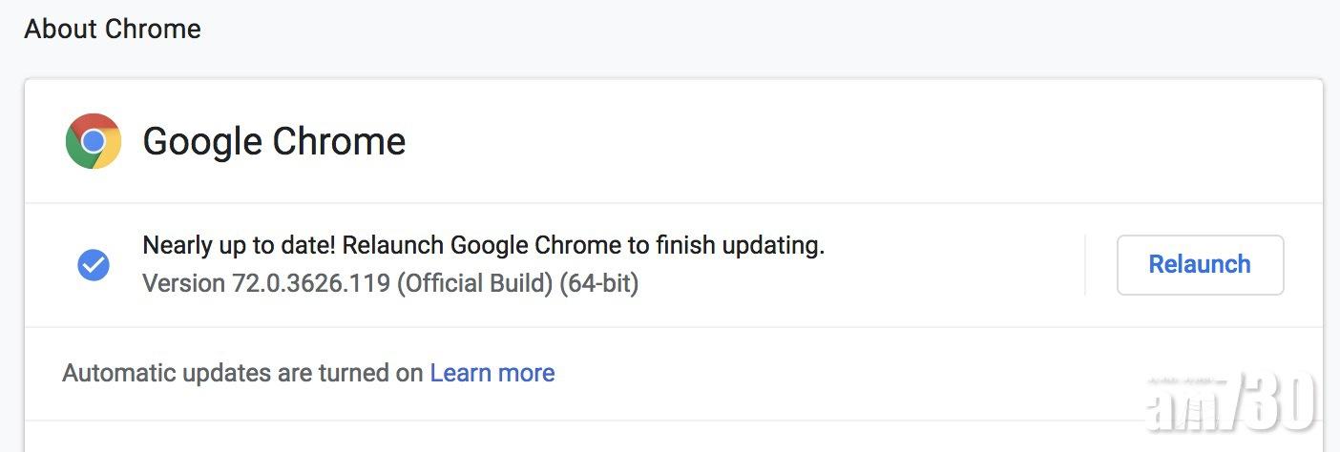The image size is (1340, 452).
Task: Click 'Automatic updates are turned on' text
Action: click(242, 373)
